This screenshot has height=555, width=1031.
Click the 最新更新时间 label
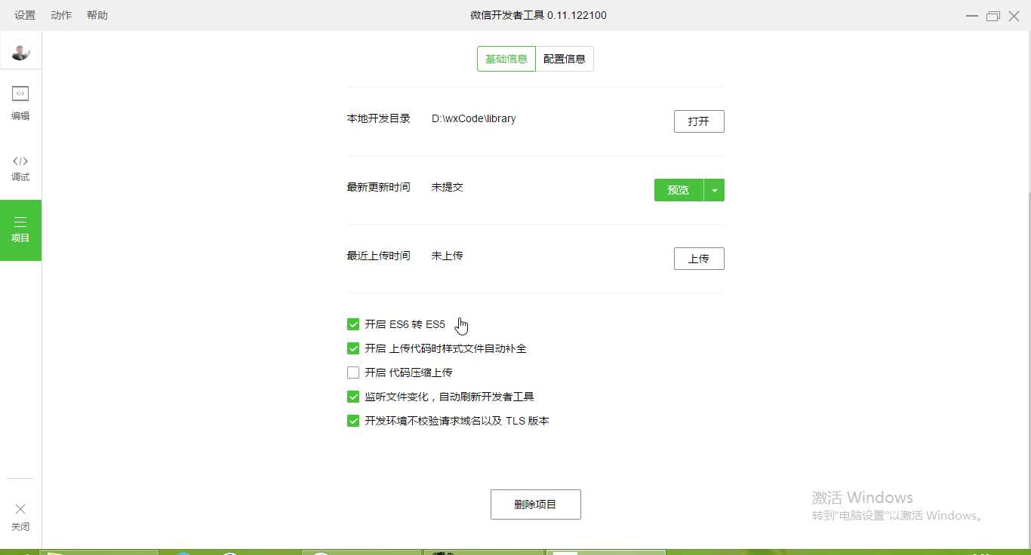378,187
